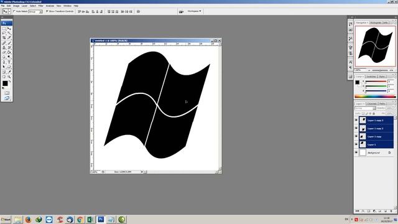Click the Windows Start button
The width and height of the screenshot is (398, 224).
coord(6,220)
